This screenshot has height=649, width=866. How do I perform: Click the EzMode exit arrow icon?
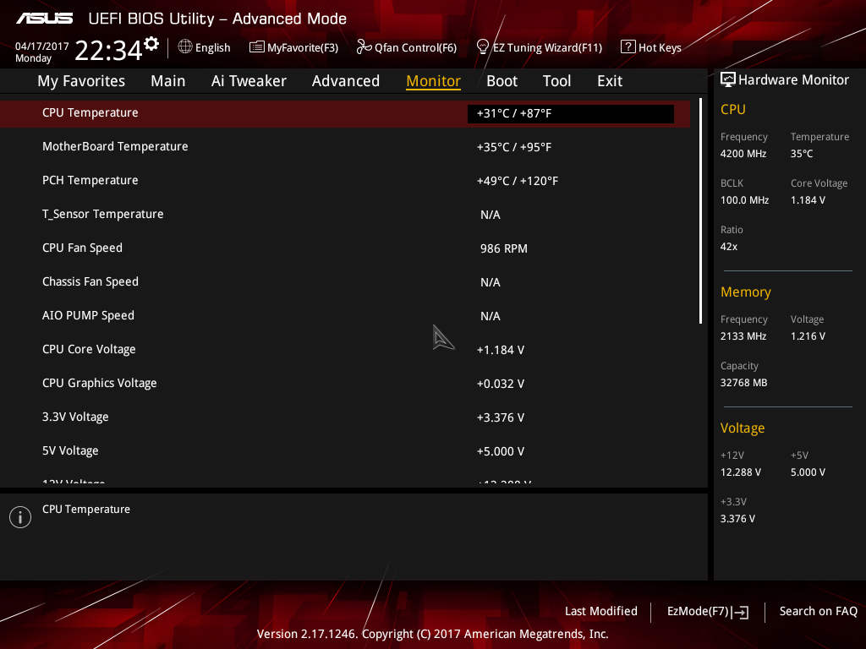pyautogui.click(x=740, y=612)
